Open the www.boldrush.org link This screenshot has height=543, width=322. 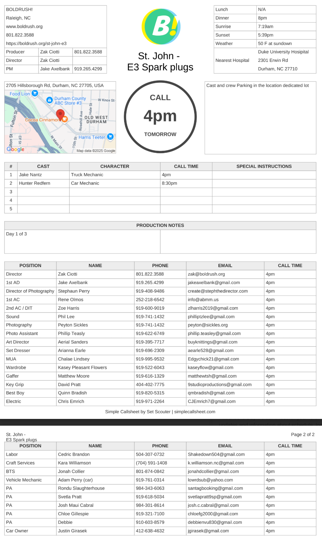pyautogui.click(x=24, y=26)
